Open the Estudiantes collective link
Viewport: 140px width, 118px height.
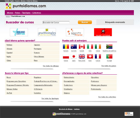coord(68,89)
